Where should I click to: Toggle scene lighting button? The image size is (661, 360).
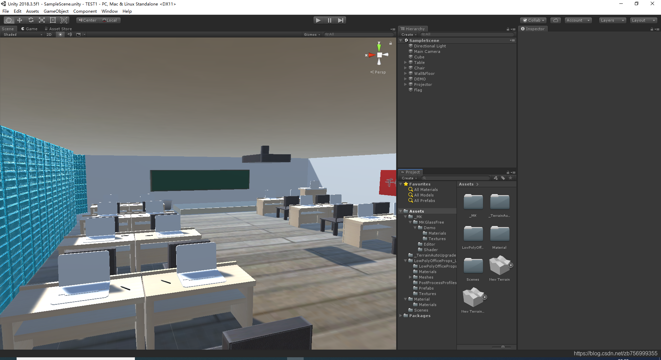[60, 34]
